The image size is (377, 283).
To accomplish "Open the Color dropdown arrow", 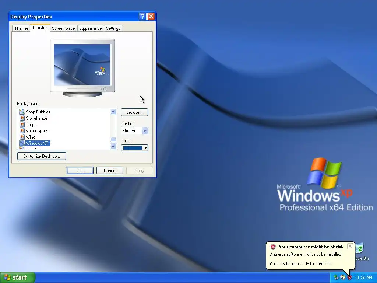I will pyautogui.click(x=145, y=148).
